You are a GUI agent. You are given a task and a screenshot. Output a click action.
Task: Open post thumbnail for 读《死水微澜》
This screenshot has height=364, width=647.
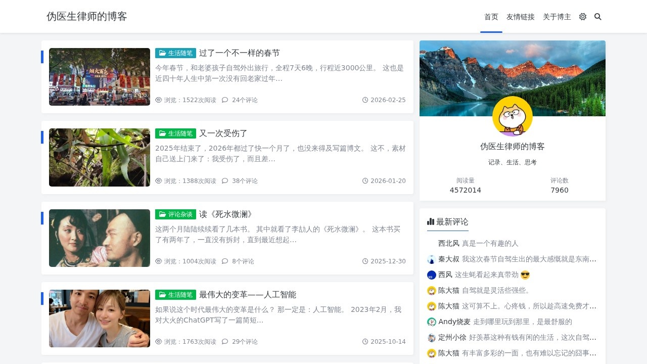[x=100, y=238]
